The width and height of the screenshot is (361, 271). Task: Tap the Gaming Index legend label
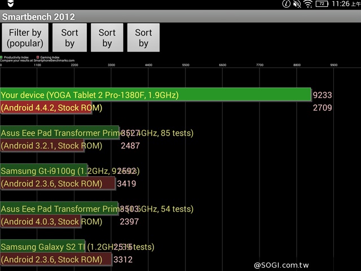[x=50, y=58]
